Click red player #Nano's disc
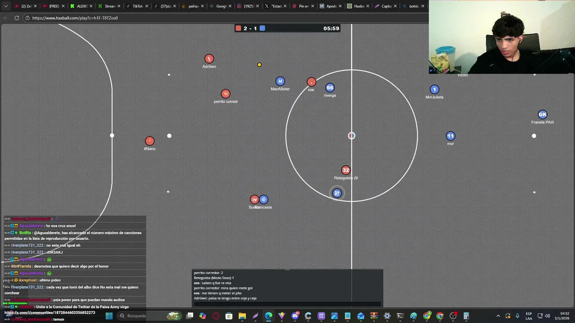Image resolution: width=575 pixels, height=323 pixels. click(150, 141)
